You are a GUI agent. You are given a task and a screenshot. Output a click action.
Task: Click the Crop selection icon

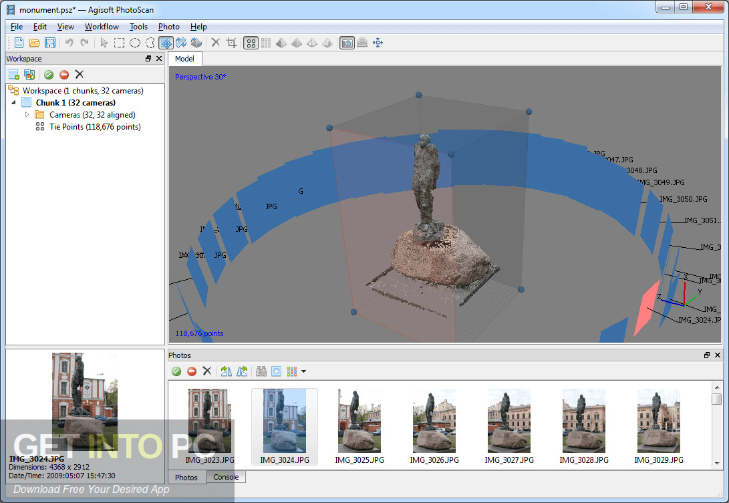pyautogui.click(x=231, y=43)
